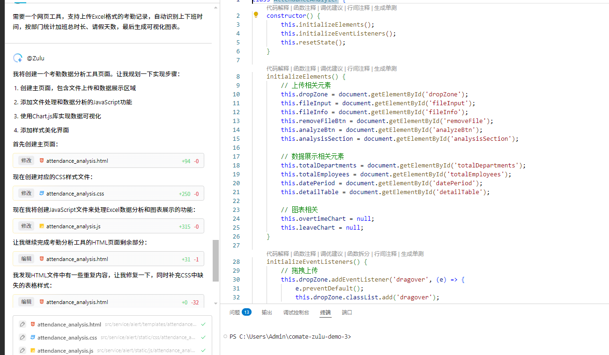Viewport: 609px width, 355px height.
Task: Click line number 18 in the gutter
Action: click(x=236, y=165)
